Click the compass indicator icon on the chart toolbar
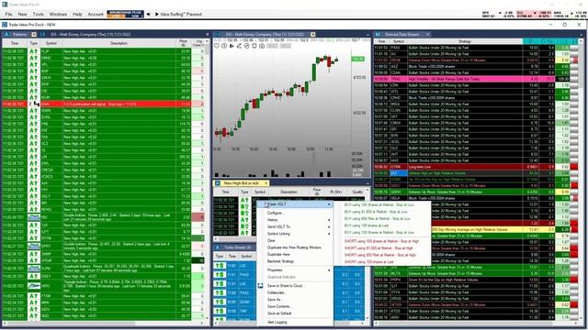 247,46
